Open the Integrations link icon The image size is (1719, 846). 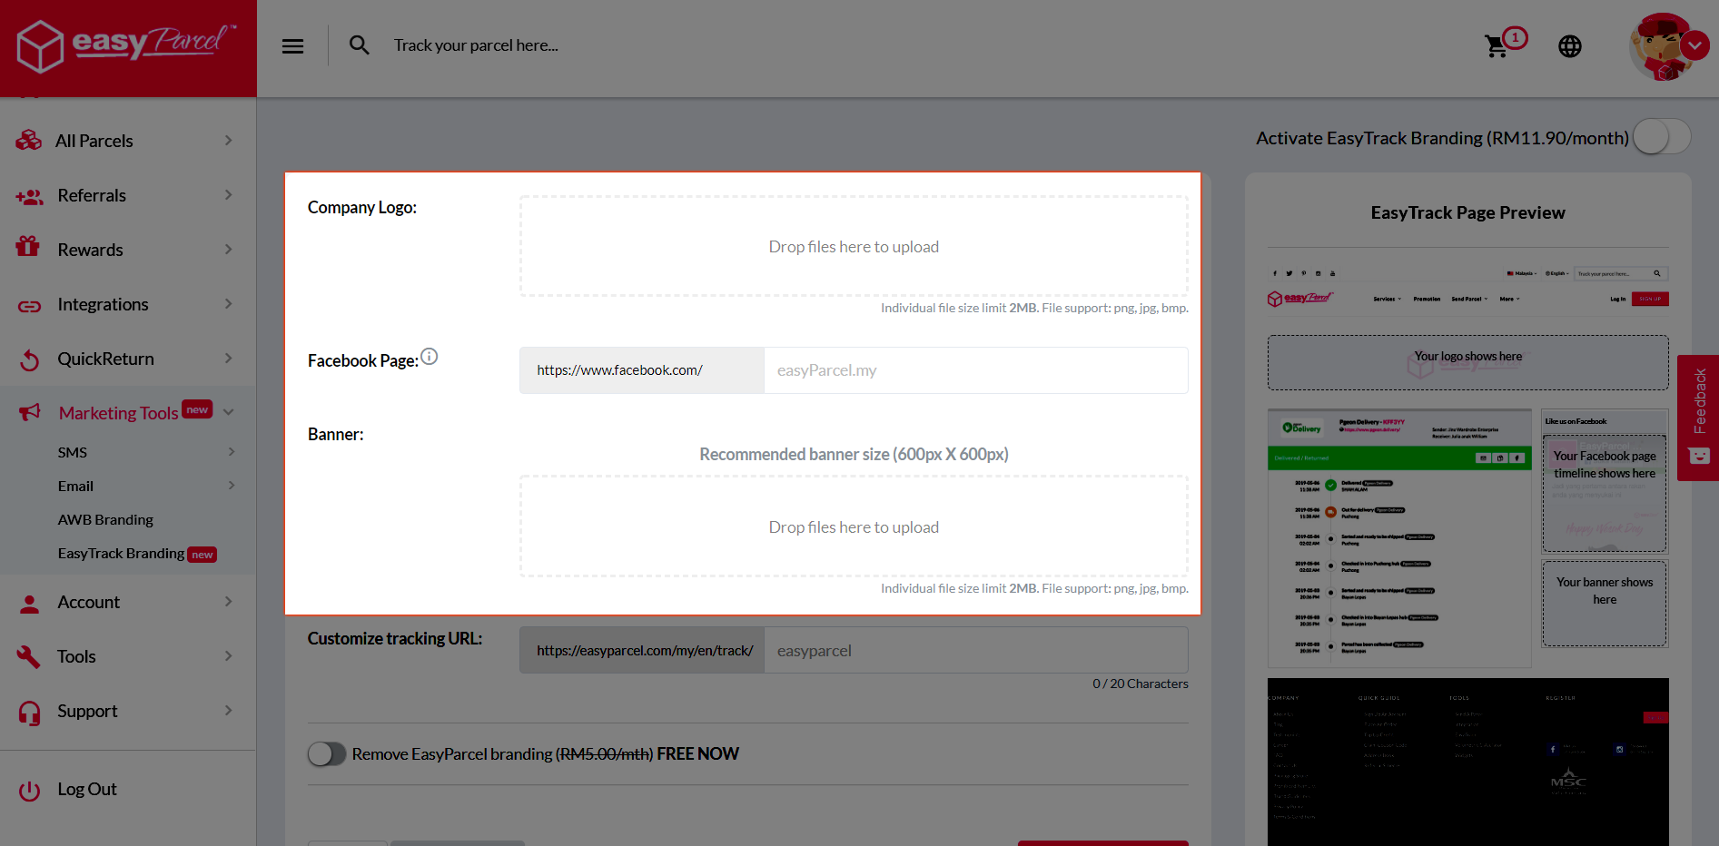29,304
